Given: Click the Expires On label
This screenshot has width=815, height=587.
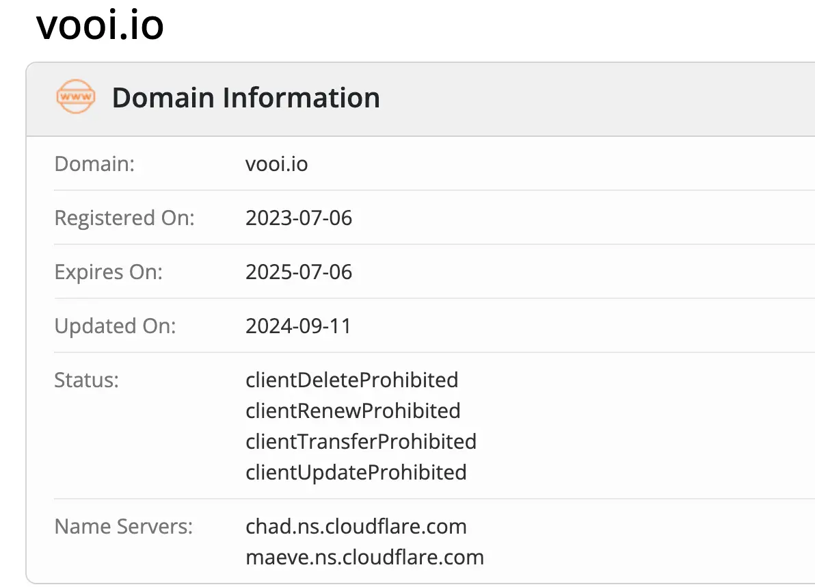Looking at the screenshot, I should point(108,272).
